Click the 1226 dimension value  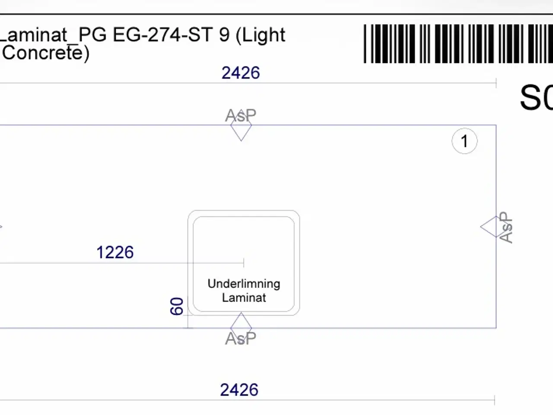coord(115,252)
